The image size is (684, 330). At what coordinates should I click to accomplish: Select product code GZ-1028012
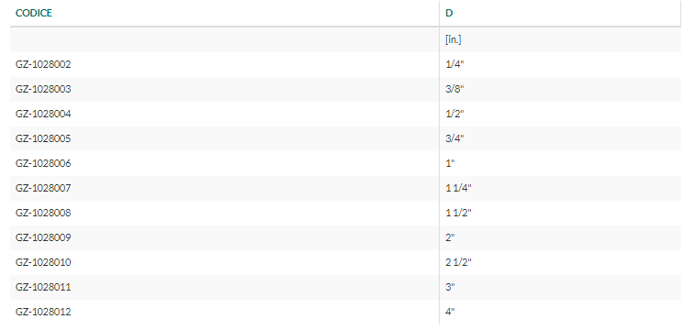[43, 313]
